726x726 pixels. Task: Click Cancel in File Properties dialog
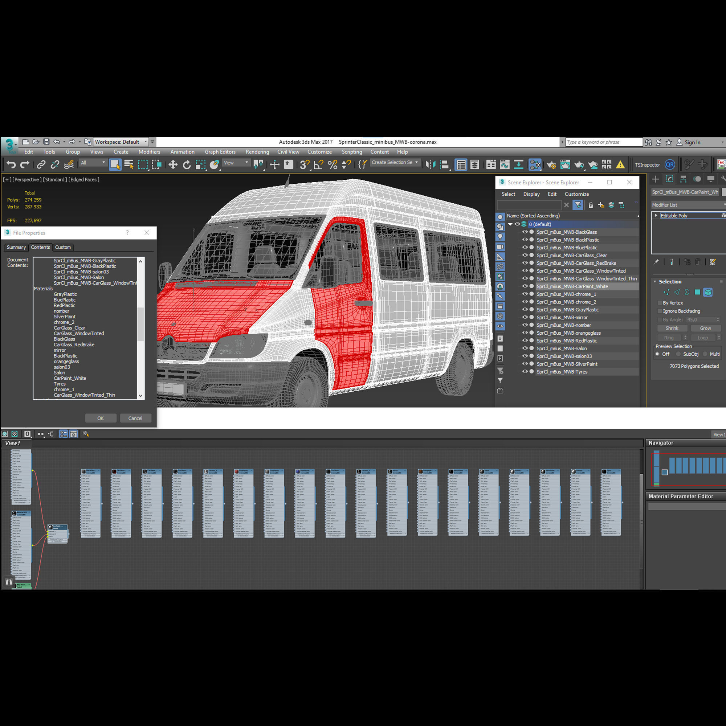coord(135,418)
